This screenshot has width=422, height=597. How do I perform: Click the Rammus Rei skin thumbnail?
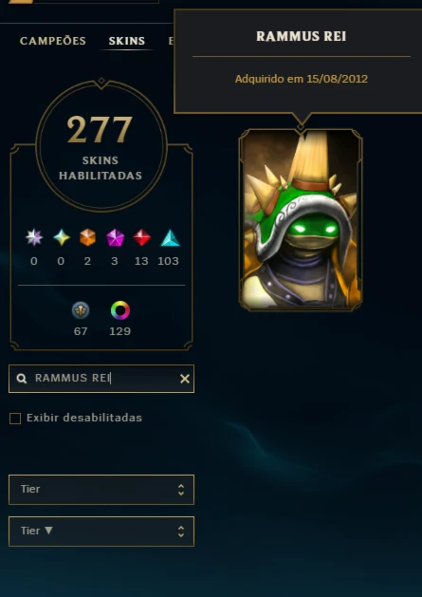(301, 219)
